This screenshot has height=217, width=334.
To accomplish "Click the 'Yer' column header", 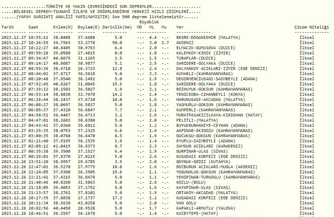I will pyautogui.click(x=180, y=27).
